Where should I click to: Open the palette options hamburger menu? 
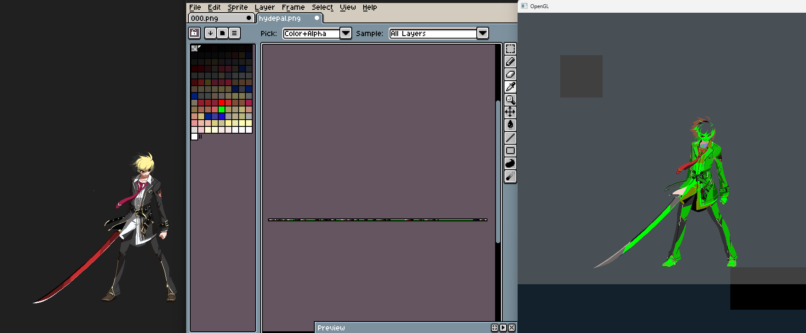(234, 33)
